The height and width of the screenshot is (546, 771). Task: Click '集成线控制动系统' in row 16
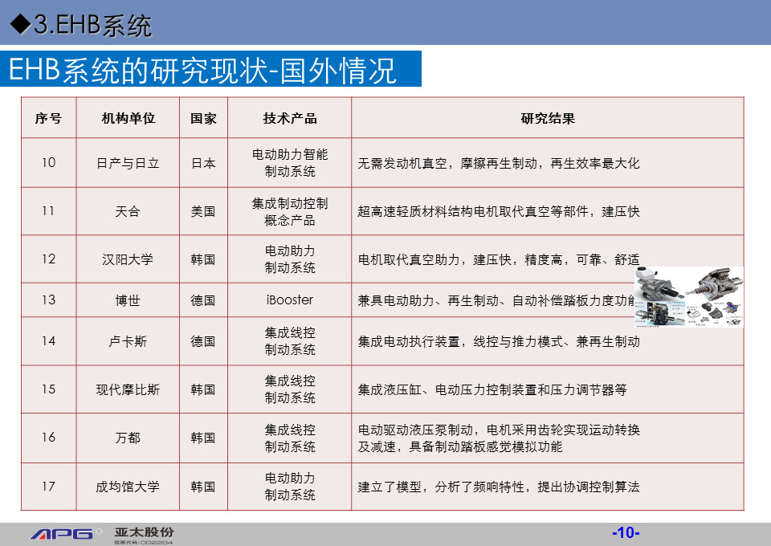tap(290, 438)
